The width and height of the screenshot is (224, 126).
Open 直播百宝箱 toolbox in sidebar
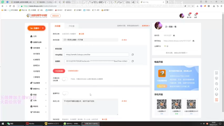point(36,42)
